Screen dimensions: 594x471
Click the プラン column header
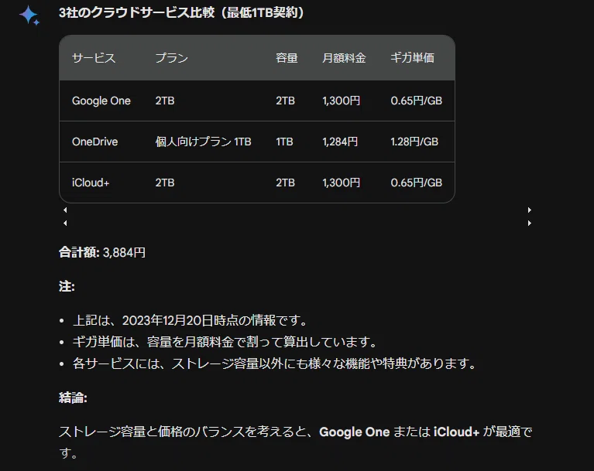click(x=172, y=58)
